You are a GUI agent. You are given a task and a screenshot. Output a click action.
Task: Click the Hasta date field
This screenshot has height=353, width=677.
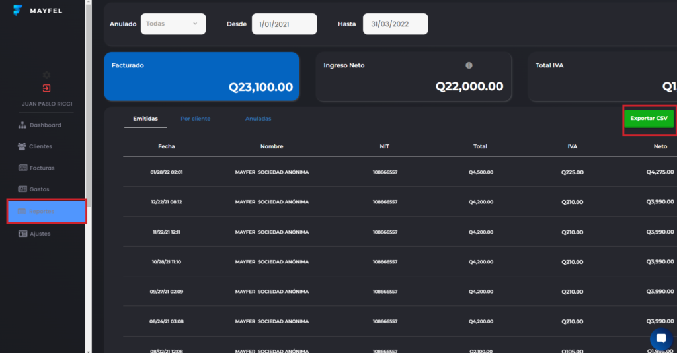click(395, 24)
